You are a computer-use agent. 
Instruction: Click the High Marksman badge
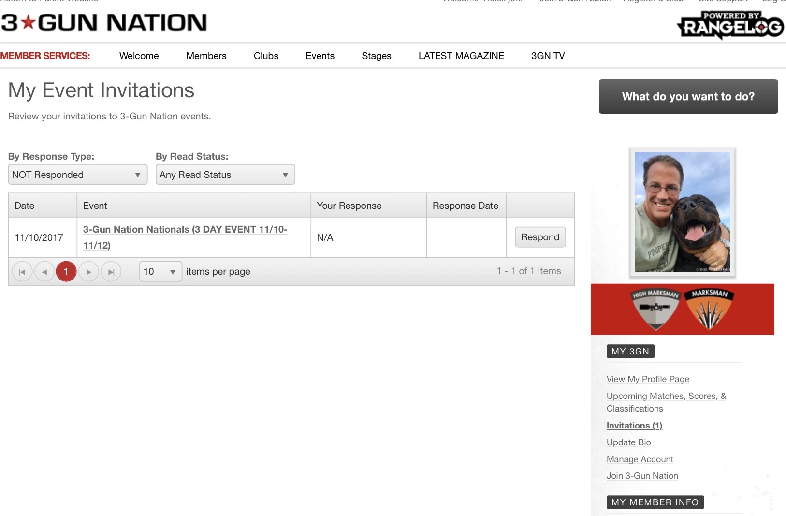point(655,310)
